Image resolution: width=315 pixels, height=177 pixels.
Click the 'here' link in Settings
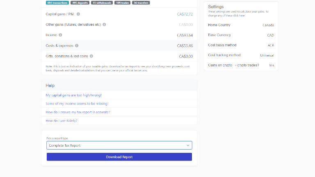pyautogui.click(x=242, y=16)
